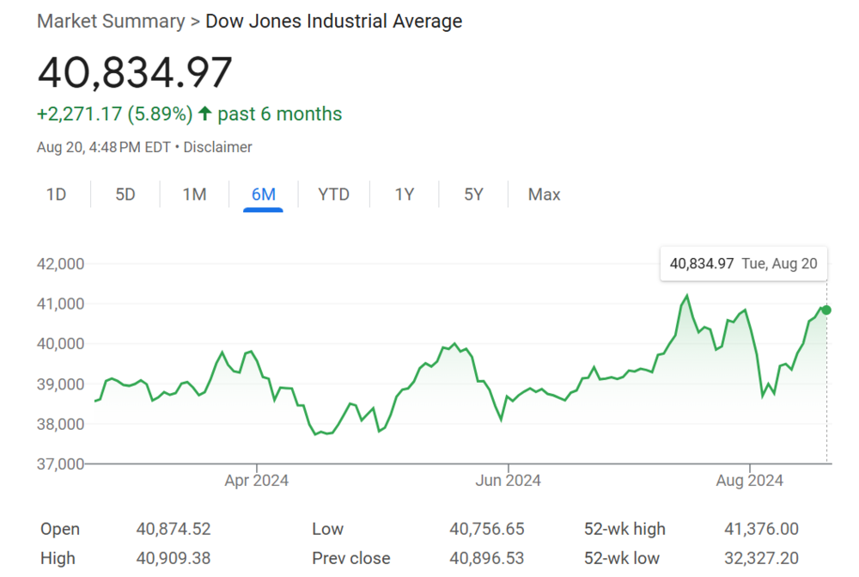Click the green up arrow icon
Viewport: 859px width, 577px height.
pos(204,114)
